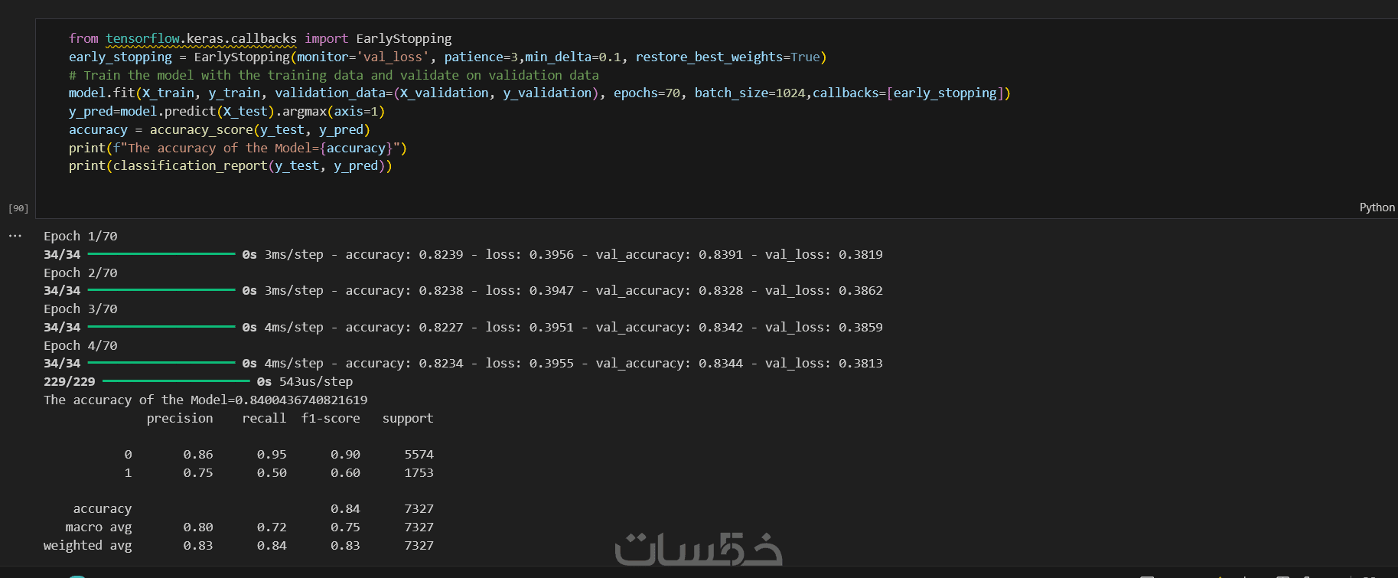Screen dimensions: 1398x578
Task: Place cursor on the EarlyStopping import name
Action: click(x=403, y=38)
